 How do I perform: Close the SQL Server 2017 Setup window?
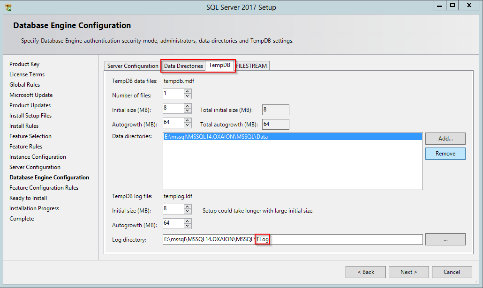pos(469,6)
